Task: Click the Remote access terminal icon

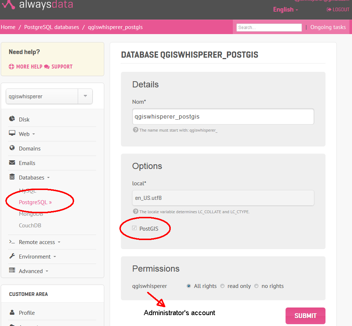Action: pyautogui.click(x=12, y=242)
